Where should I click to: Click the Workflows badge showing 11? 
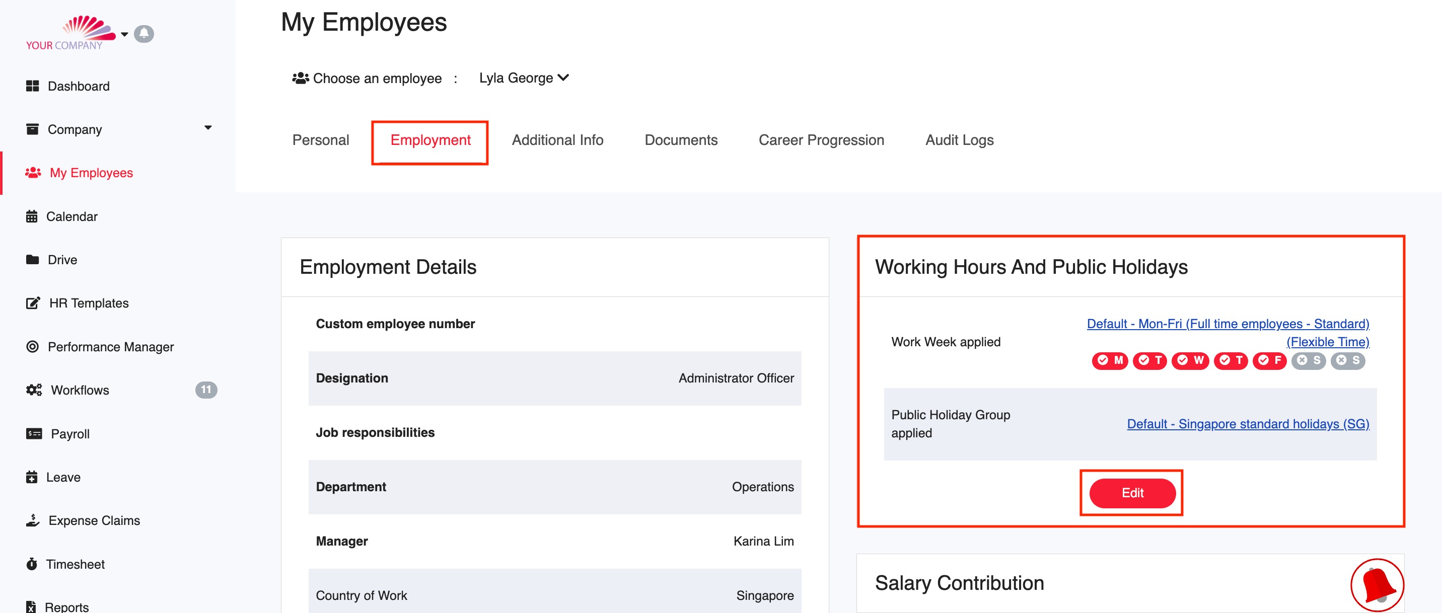(206, 390)
